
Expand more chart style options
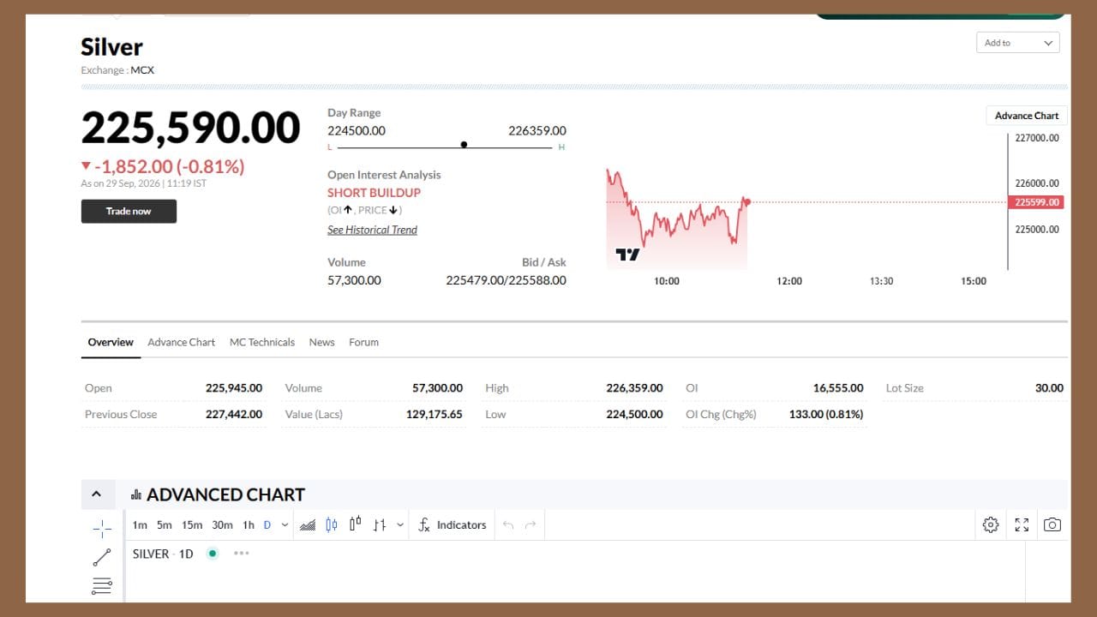(400, 525)
